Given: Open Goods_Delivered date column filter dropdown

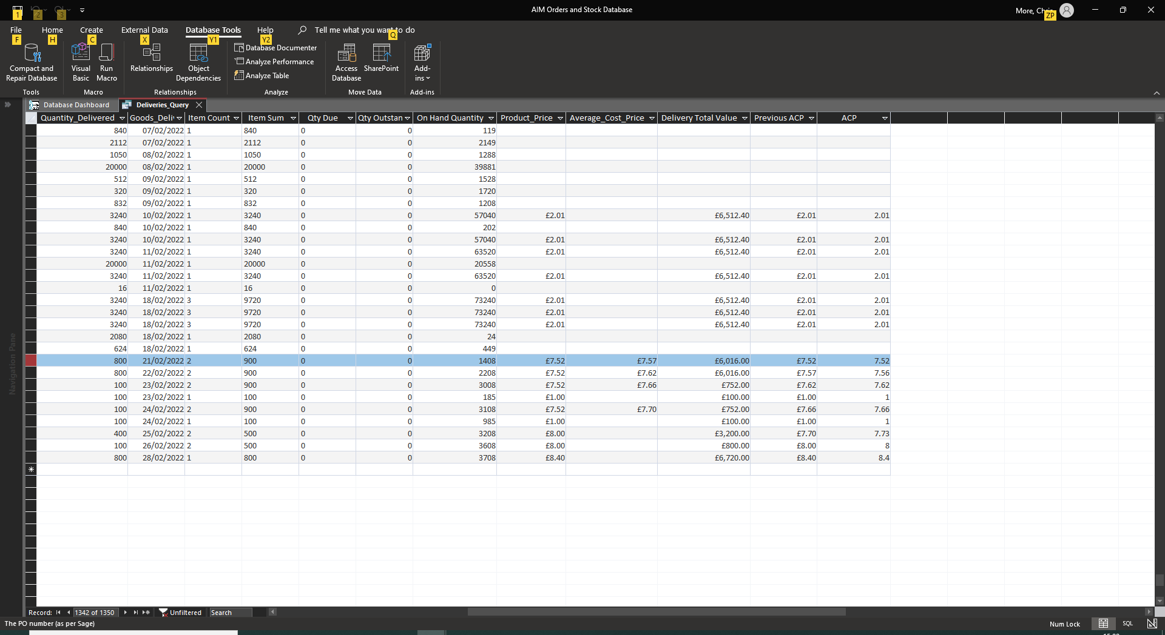Looking at the screenshot, I should pyautogui.click(x=179, y=118).
